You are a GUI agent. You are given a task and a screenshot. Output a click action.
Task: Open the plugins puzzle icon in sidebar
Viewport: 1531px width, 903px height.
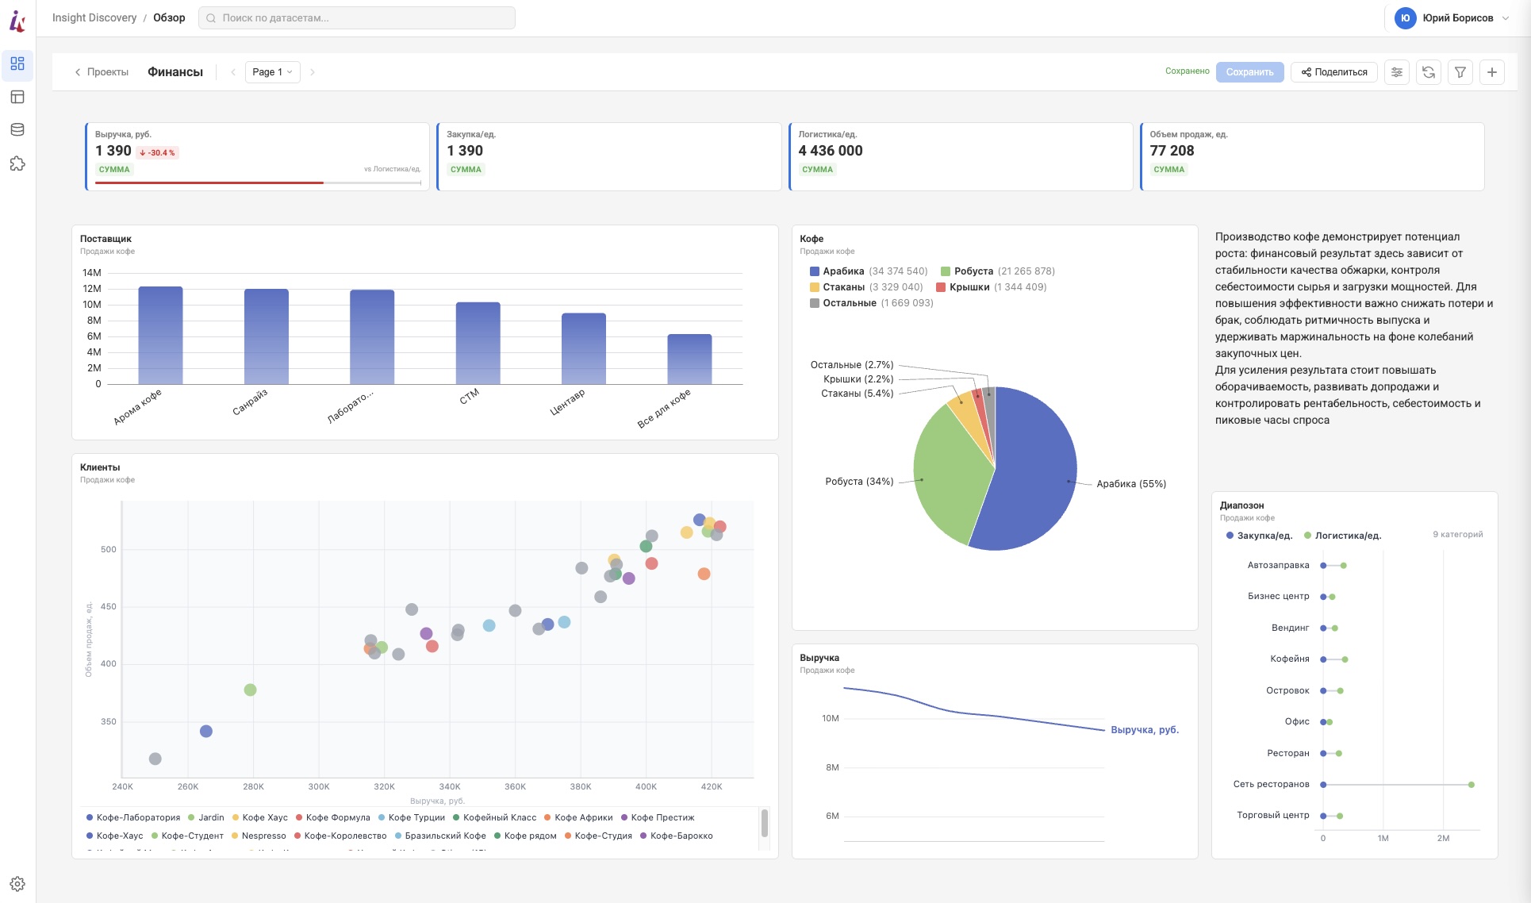click(17, 163)
